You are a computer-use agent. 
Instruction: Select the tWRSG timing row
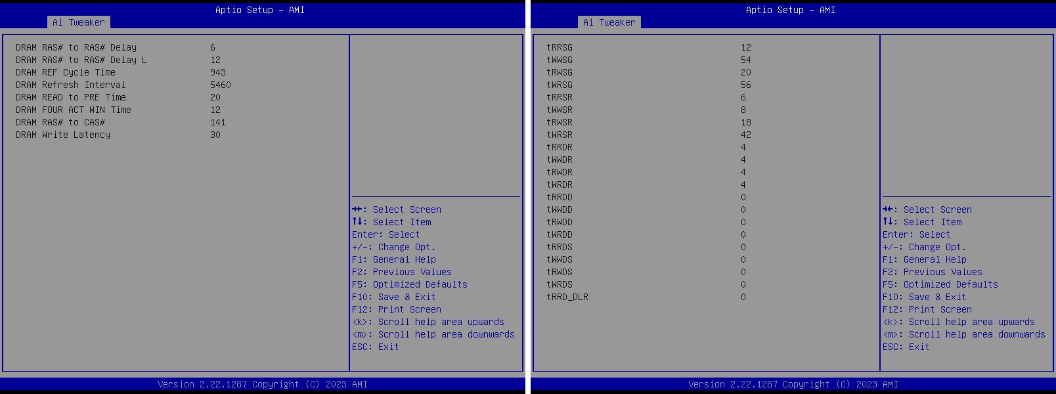(x=649, y=85)
